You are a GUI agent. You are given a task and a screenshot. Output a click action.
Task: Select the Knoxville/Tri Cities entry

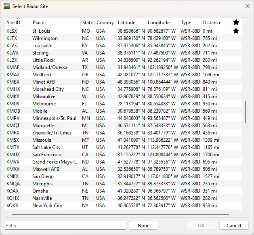click(124, 133)
